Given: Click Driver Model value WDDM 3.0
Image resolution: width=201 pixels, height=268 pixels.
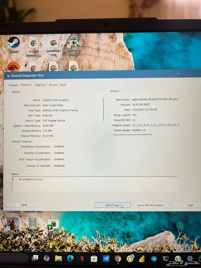Looking at the screenshot, I should (139, 130).
